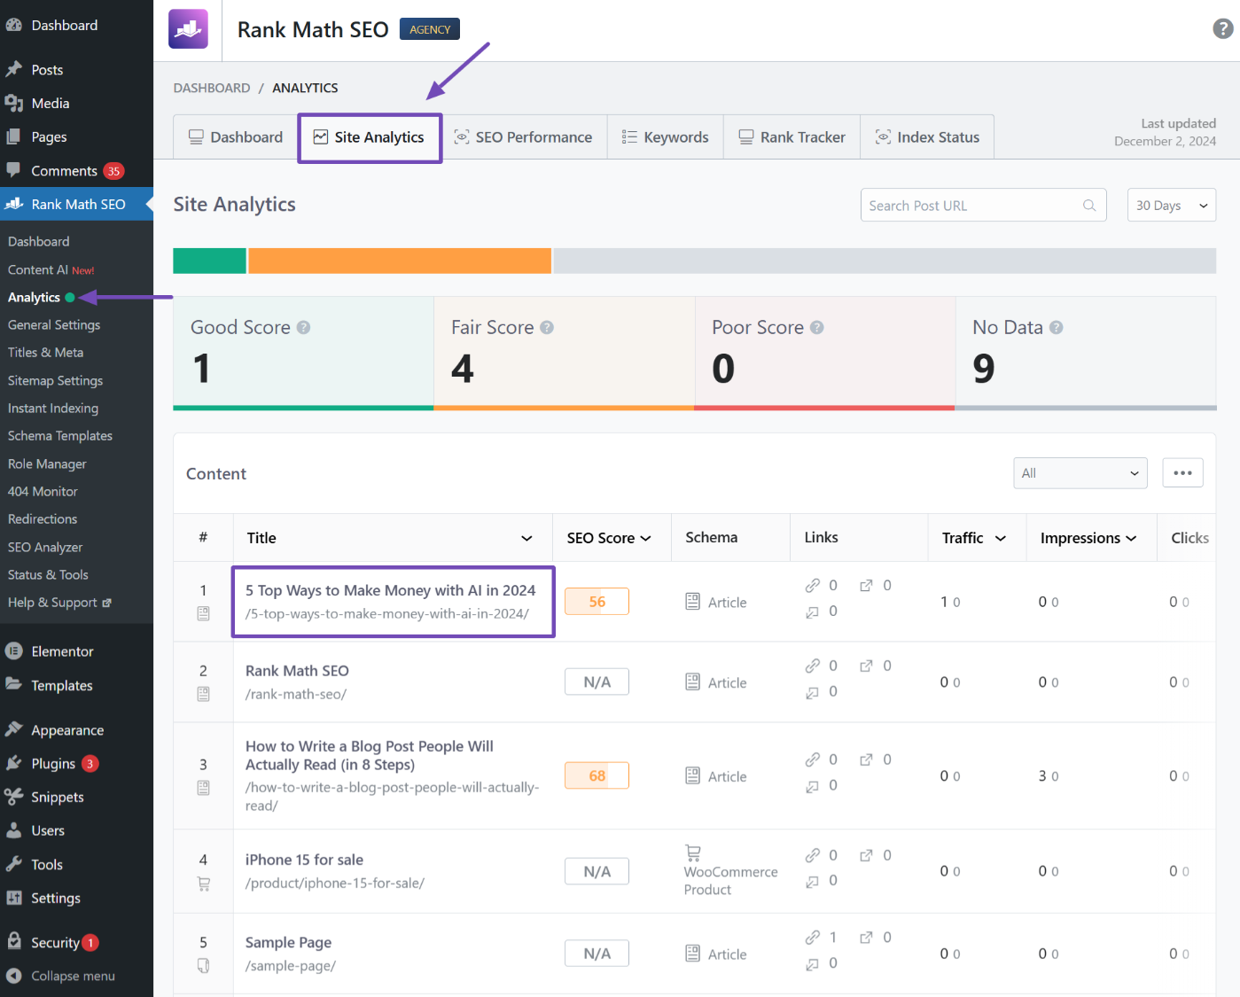Open Sitemap Settings submenu item
The width and height of the screenshot is (1240, 997).
tap(55, 380)
